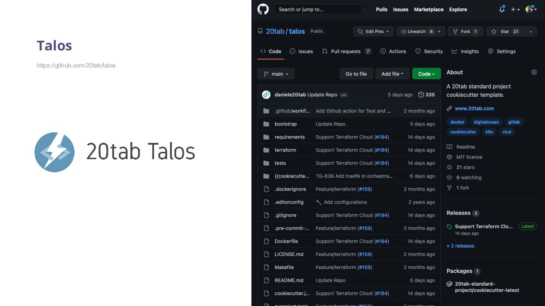Open the Edit Pins dropdown
The image size is (545, 306).
click(x=373, y=32)
